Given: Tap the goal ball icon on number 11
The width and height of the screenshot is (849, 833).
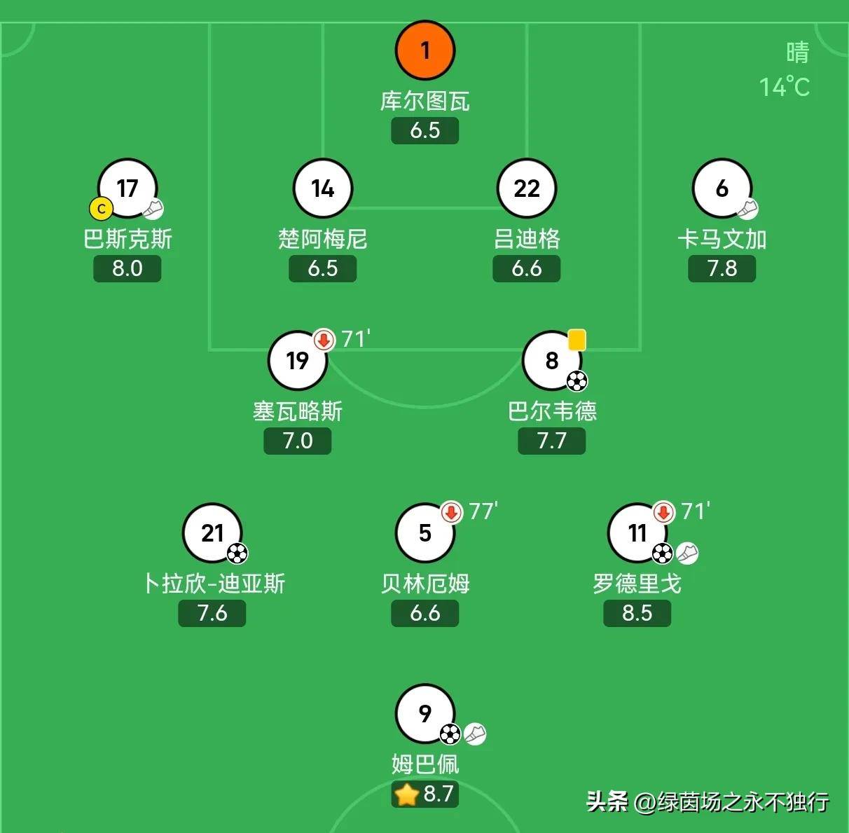Looking at the screenshot, I should click(x=662, y=553).
